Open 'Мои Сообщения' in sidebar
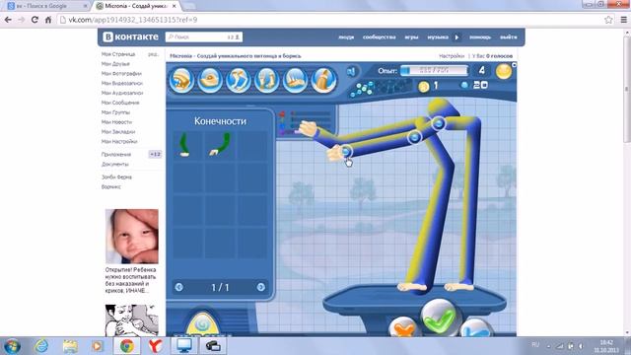Viewport: 631px width, 355px height. click(x=120, y=103)
